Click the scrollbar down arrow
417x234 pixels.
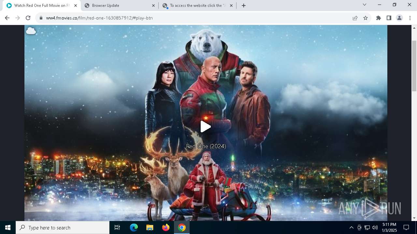pos(414,218)
